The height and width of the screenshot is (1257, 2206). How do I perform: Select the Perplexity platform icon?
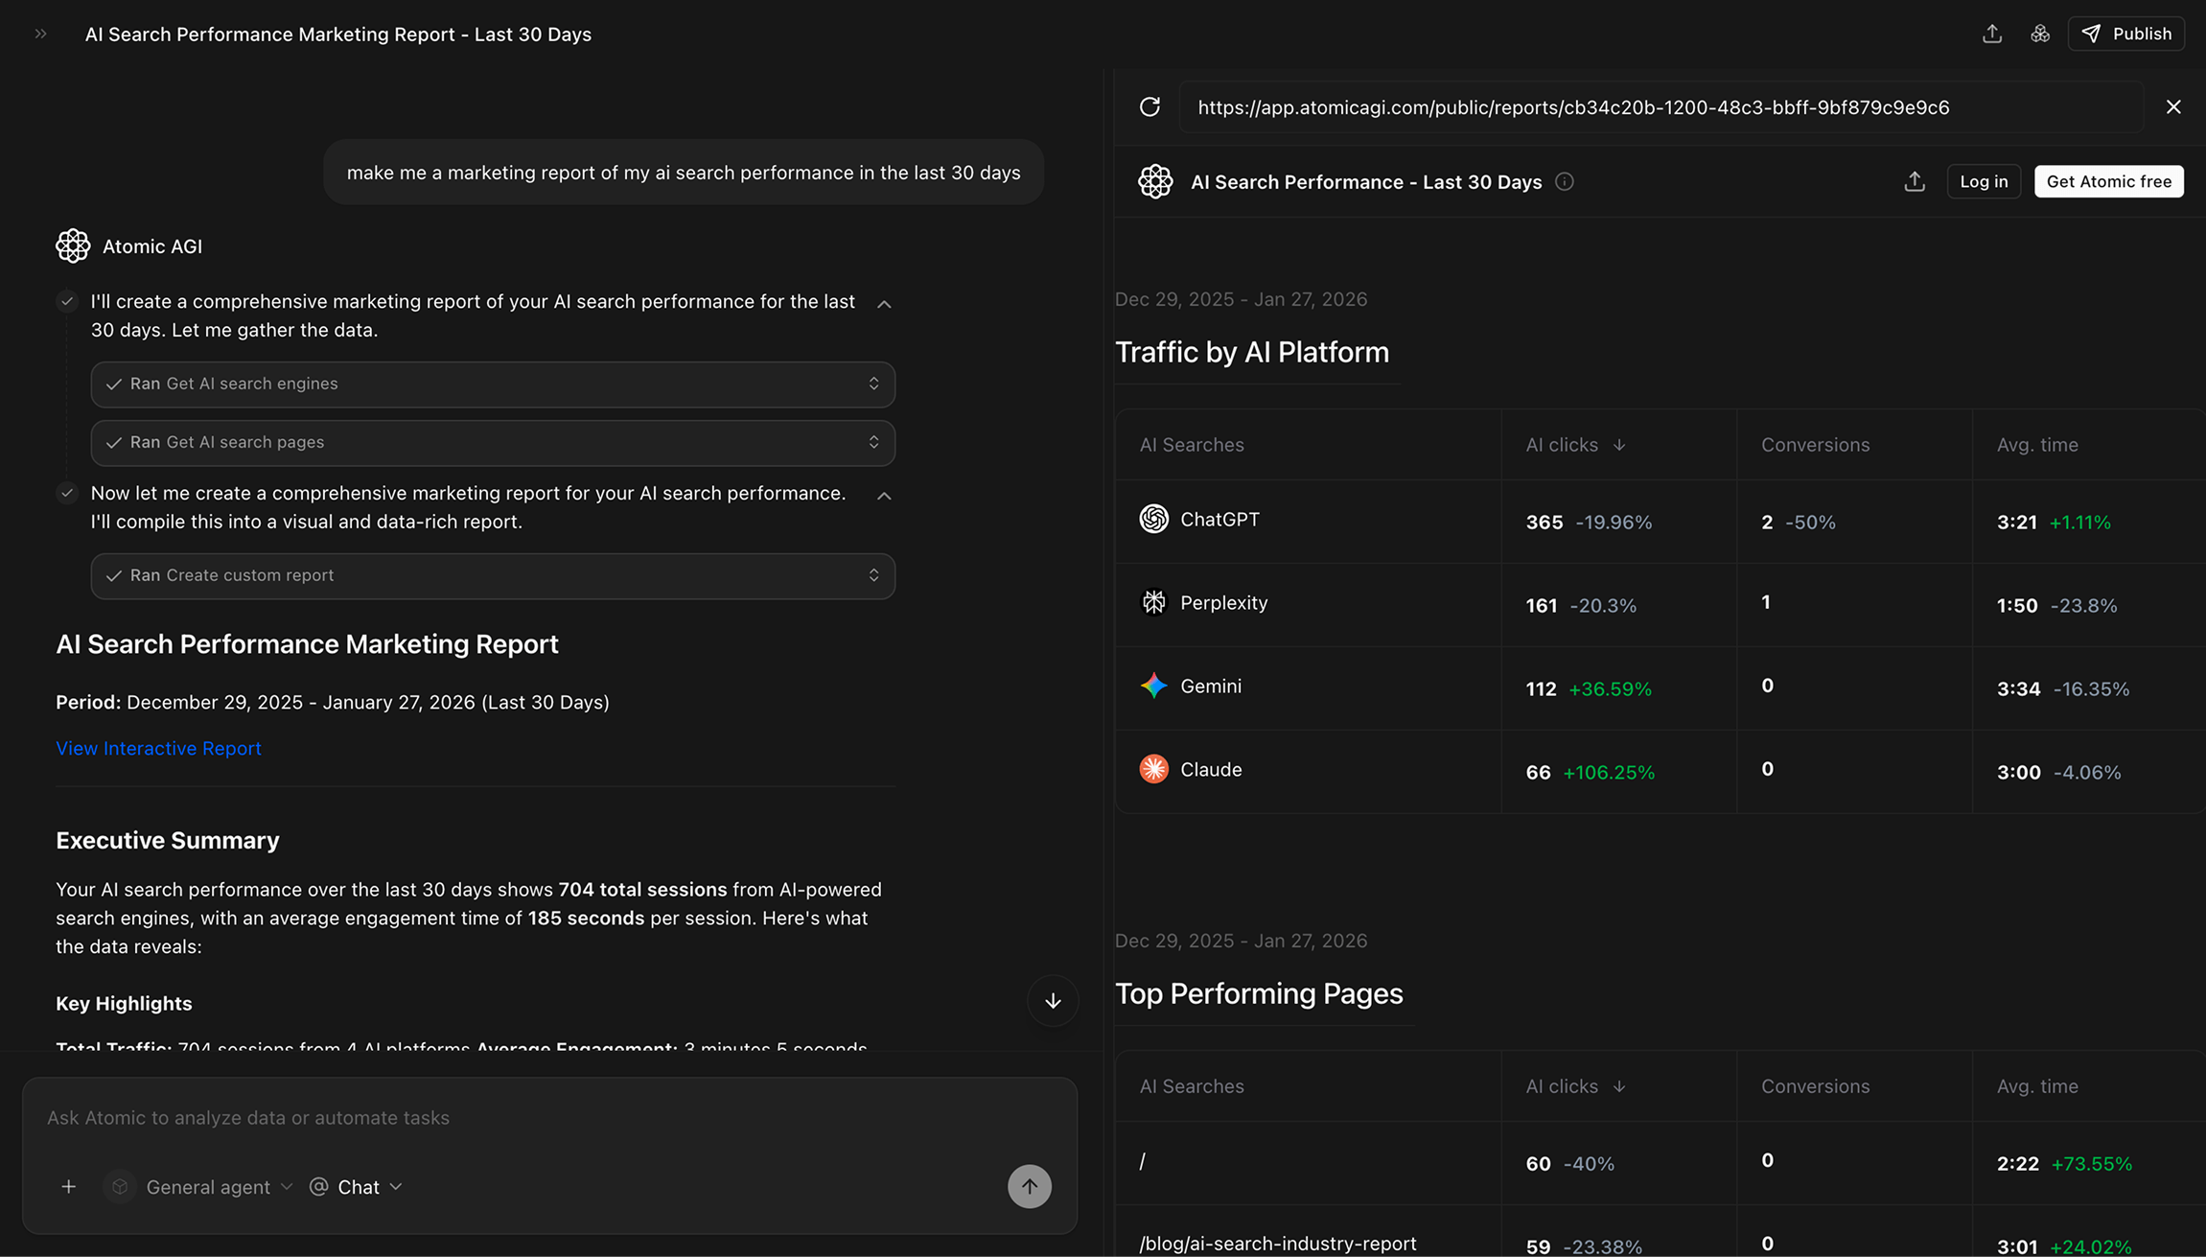coord(1153,602)
